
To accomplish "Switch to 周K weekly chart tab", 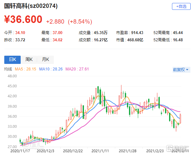I will (x=29, y=60).
